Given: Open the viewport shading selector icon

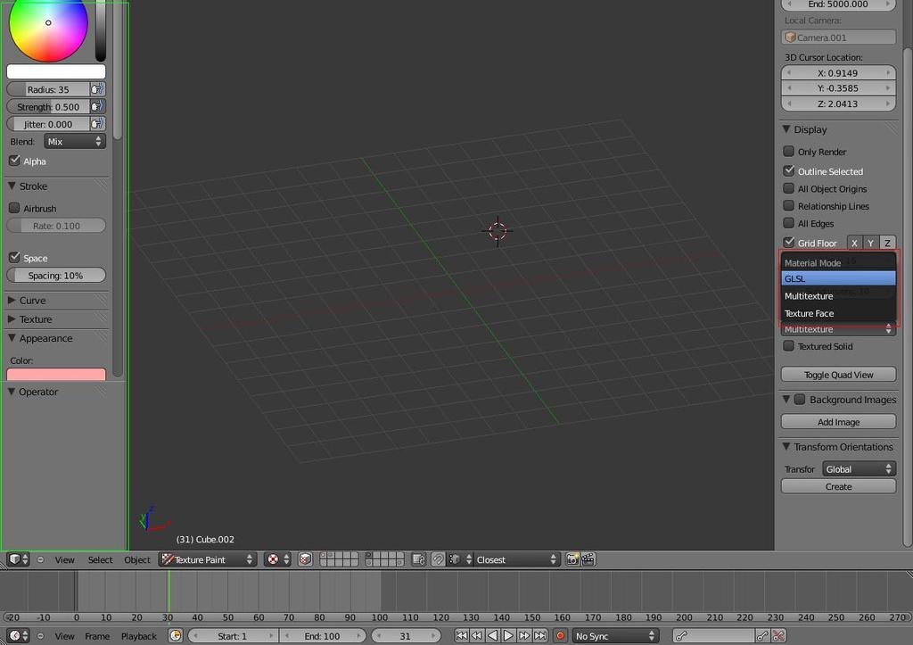Looking at the screenshot, I should pyautogui.click(x=277, y=559).
